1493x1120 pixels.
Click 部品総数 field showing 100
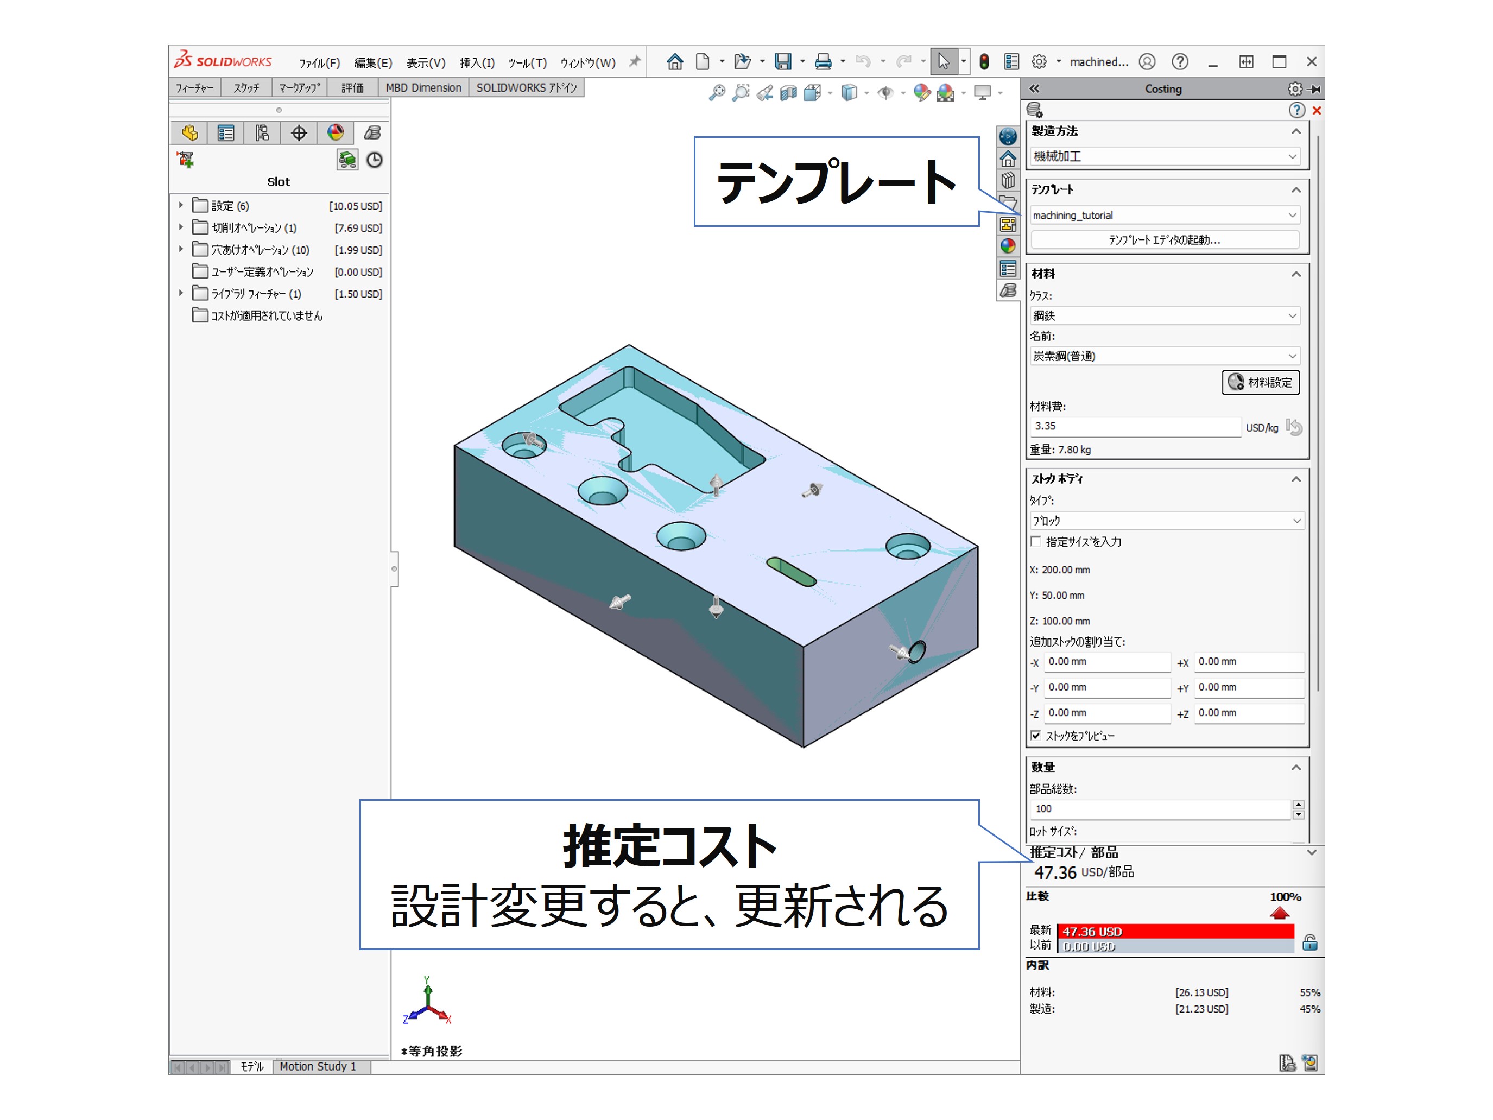click(1161, 809)
